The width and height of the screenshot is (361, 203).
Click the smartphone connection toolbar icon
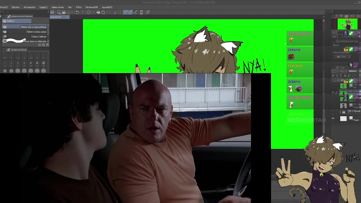tap(142, 12)
